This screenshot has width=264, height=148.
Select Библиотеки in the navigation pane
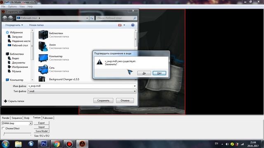tap(16, 54)
